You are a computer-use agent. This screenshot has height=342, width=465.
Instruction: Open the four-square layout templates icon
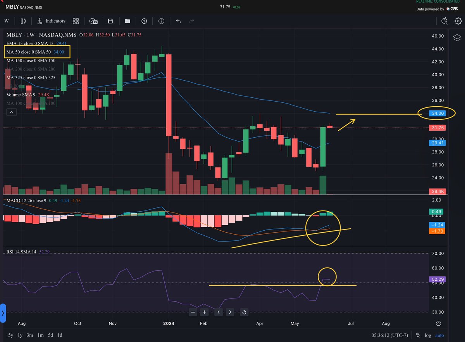[x=76, y=21]
